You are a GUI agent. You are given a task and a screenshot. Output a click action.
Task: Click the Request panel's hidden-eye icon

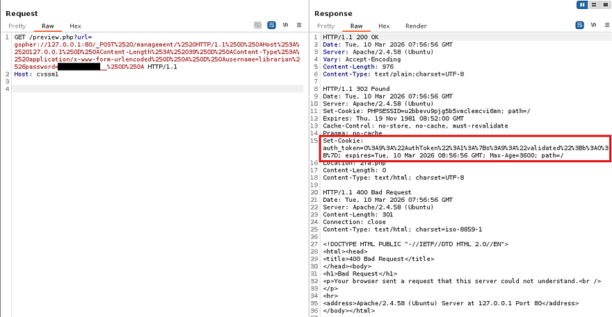tap(257, 25)
